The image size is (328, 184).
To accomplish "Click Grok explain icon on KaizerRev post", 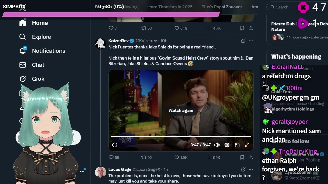I will click(x=243, y=41).
